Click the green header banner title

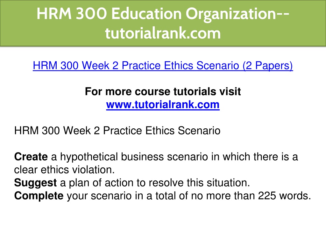tap(163, 23)
